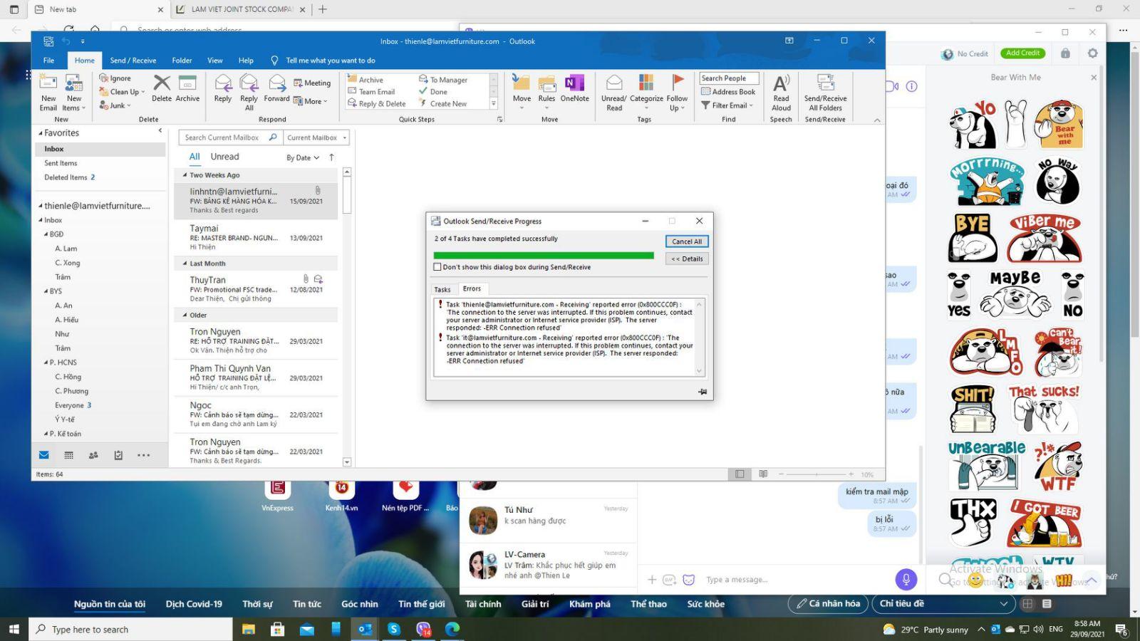Screen dimensions: 1140x641
Task: Enable Don't show this dialog box checkbox
Action: coord(437,267)
